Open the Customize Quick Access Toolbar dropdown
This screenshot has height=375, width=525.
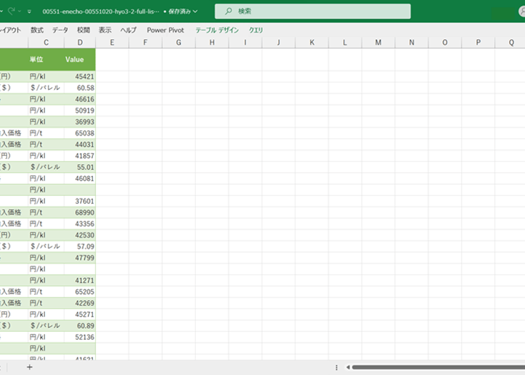[x=30, y=11]
